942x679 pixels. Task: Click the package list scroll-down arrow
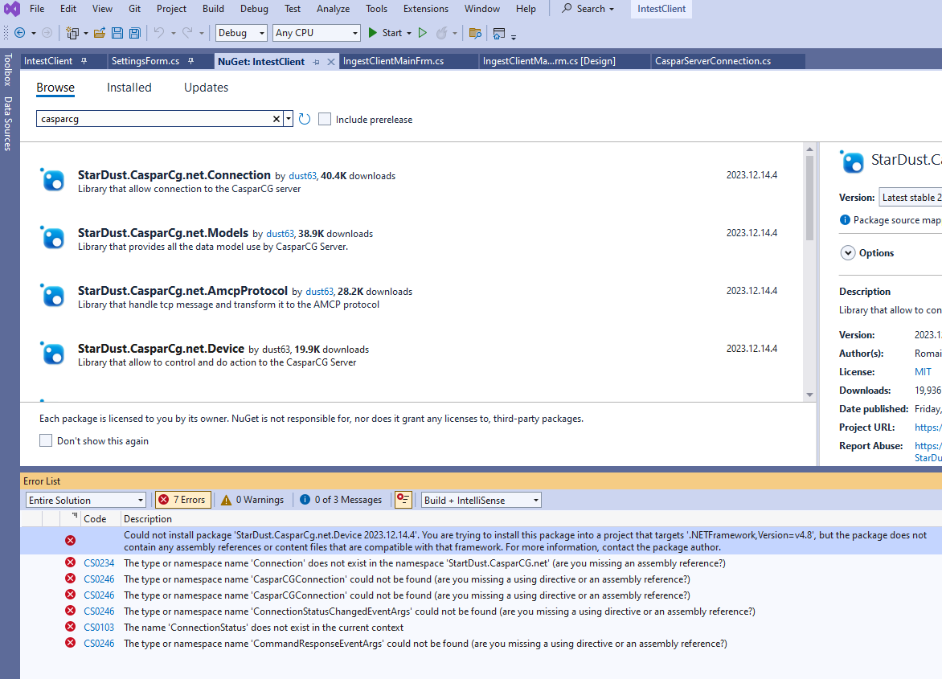pyautogui.click(x=809, y=395)
